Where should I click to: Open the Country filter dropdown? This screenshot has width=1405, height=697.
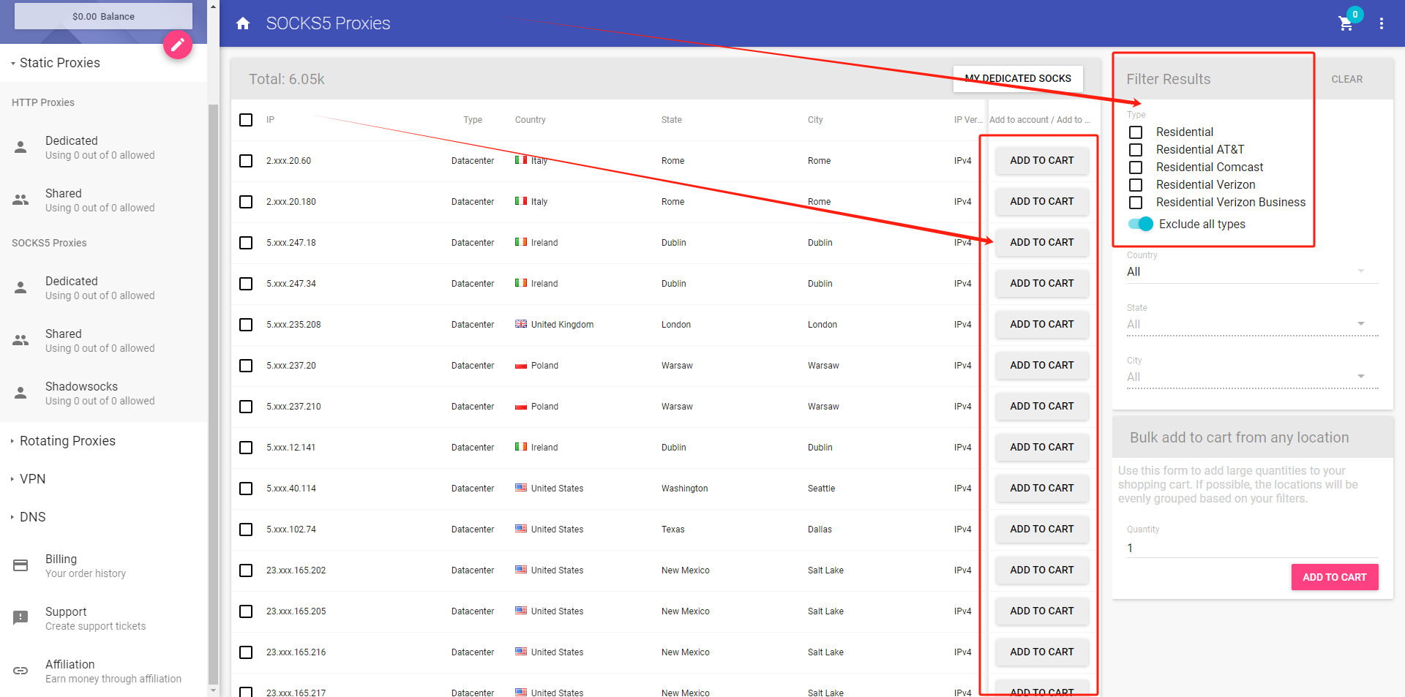tap(1251, 272)
